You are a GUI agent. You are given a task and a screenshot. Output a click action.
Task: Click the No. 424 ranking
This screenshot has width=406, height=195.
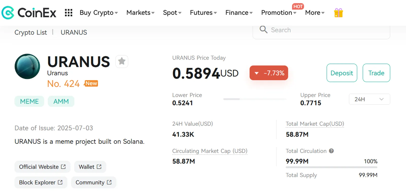pos(63,84)
